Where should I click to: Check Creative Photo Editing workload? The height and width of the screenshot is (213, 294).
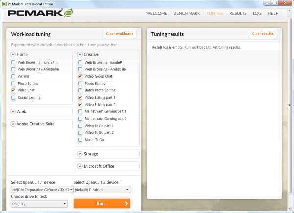[80, 83]
